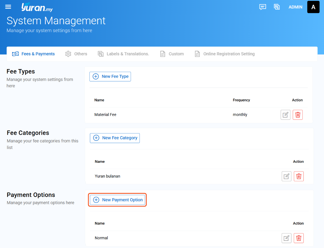Click the gear icon on Others tab
This screenshot has height=248, width=324.
68,54
